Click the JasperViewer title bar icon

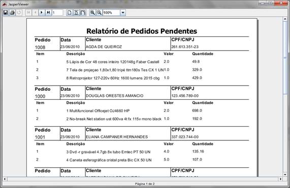coord(5,4)
